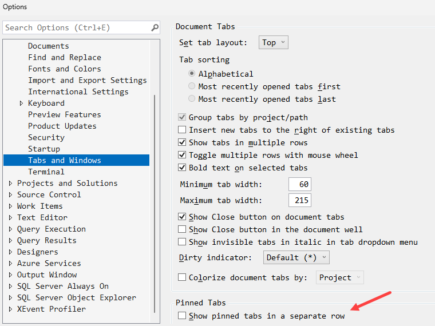
Task: Expand the Keyboard tree node
Action: pos(21,104)
